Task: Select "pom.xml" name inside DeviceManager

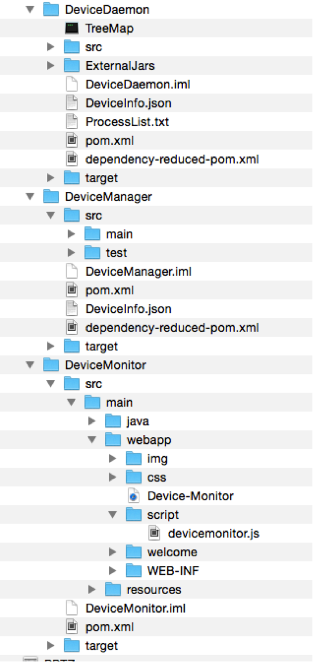Action: (x=110, y=290)
